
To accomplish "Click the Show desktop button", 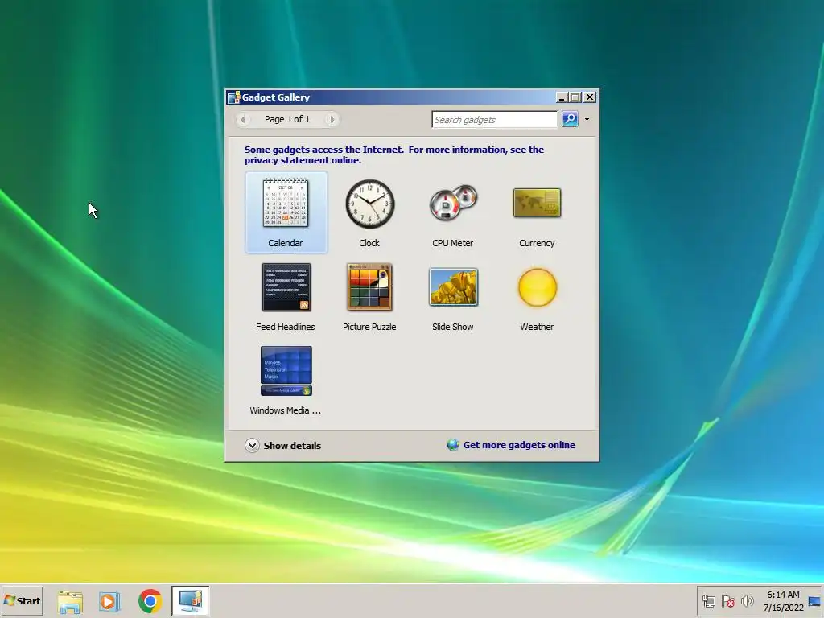I will 815,600.
